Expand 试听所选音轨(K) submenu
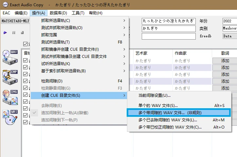Viewport: 237px width, 157px height. click(80, 64)
